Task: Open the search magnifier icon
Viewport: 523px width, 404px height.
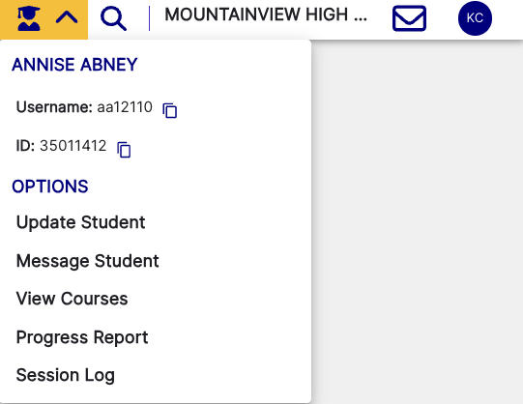Action: (113, 18)
